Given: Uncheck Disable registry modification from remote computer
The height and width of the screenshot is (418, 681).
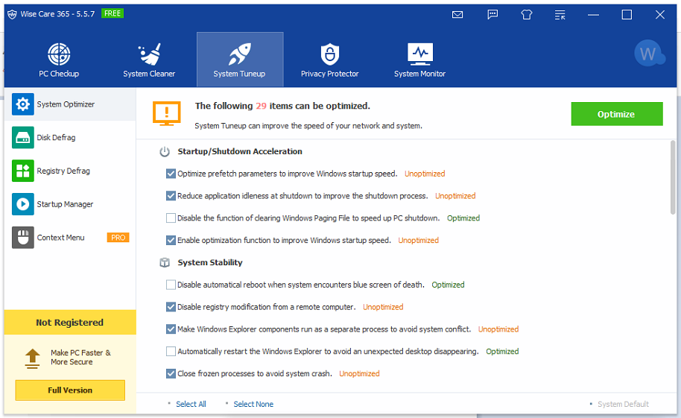Looking at the screenshot, I should (x=171, y=307).
